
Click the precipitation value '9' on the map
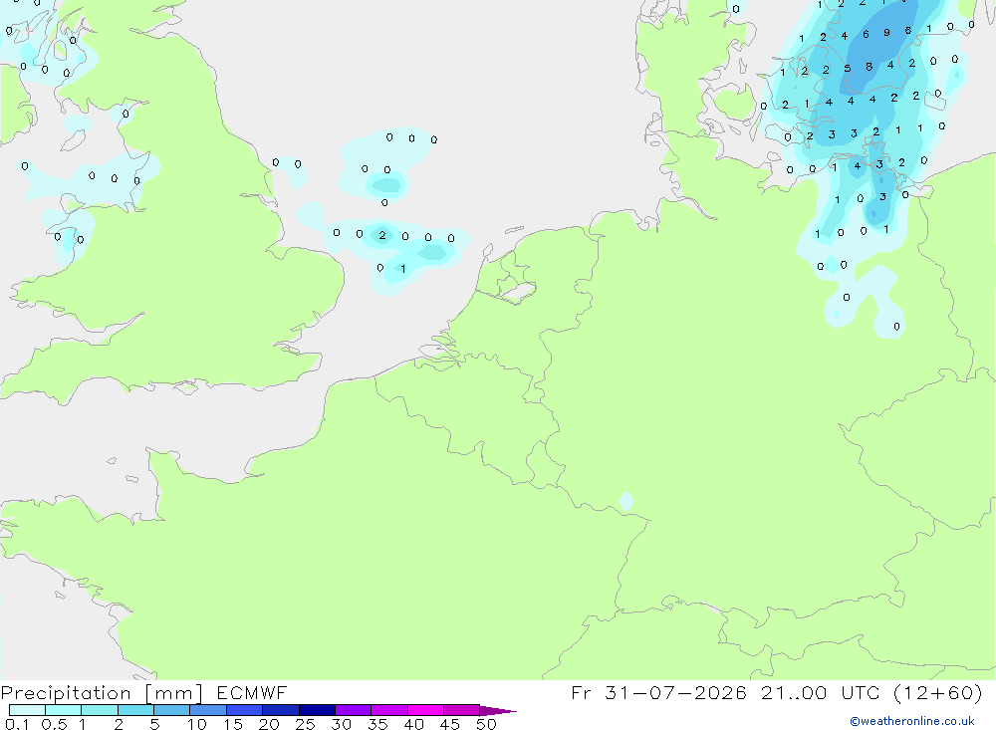886,33
